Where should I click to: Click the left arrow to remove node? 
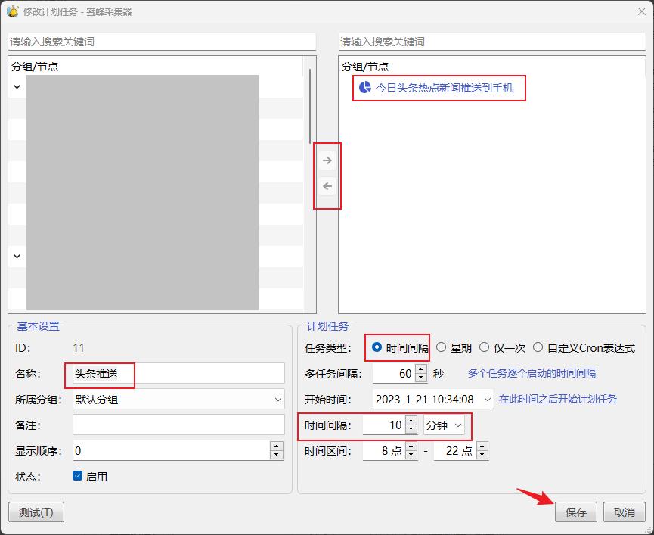coord(327,186)
